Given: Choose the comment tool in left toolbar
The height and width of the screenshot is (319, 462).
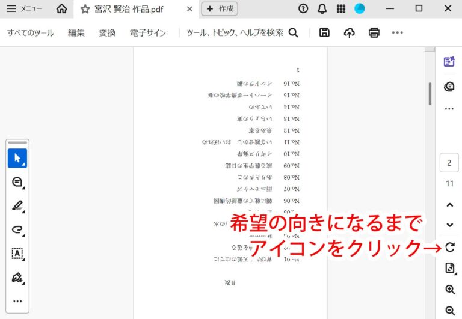Looking at the screenshot, I should click(17, 182).
